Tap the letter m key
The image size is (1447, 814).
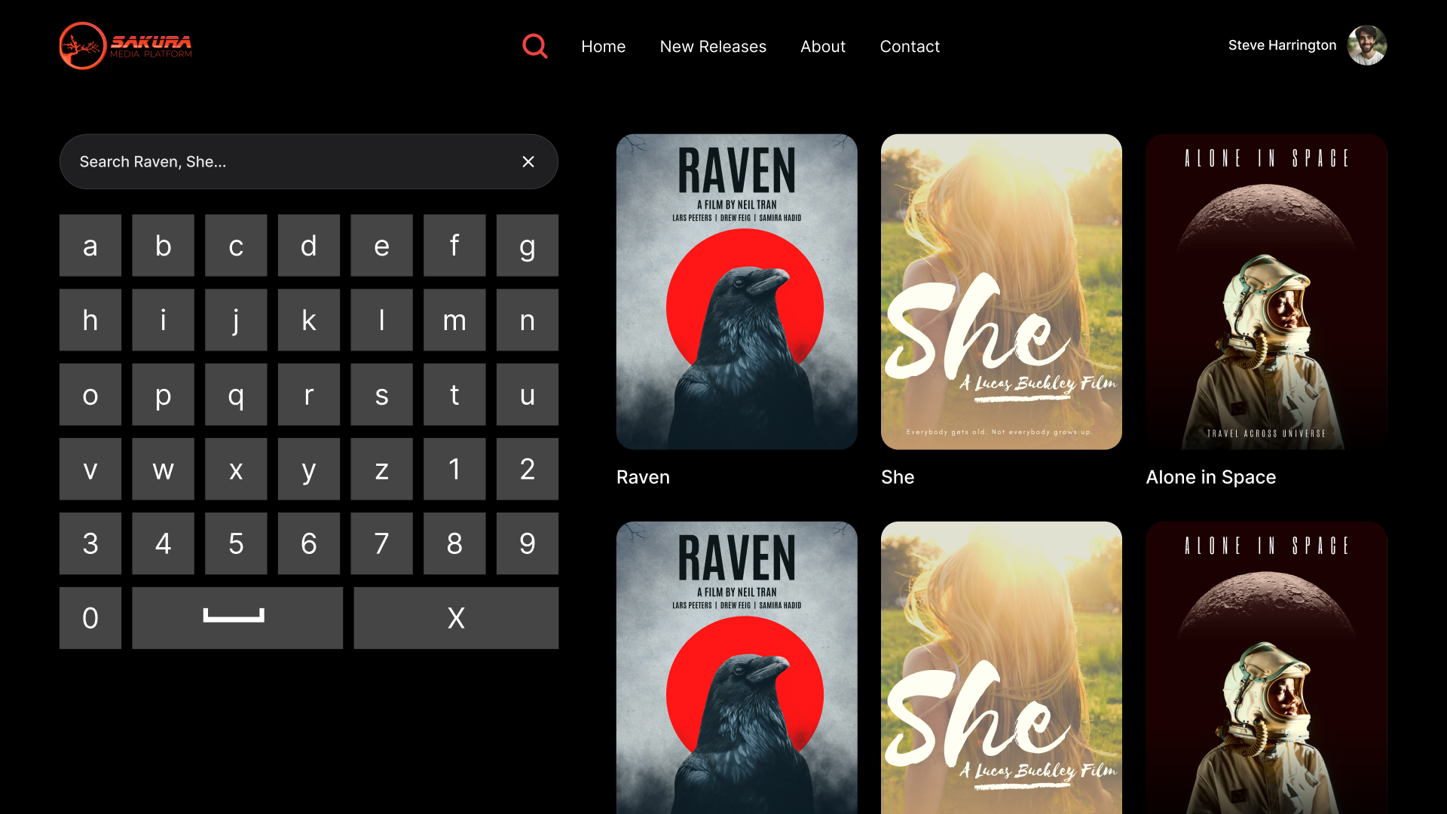[454, 320]
